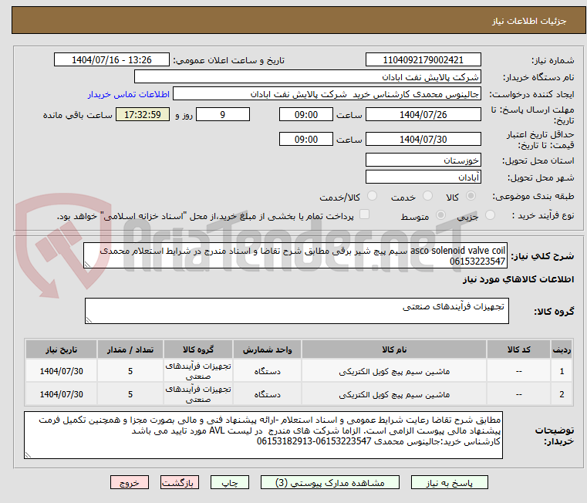Click the delivery city field 'آبادان'
Viewport: 587px width, 503px height.
(423, 177)
